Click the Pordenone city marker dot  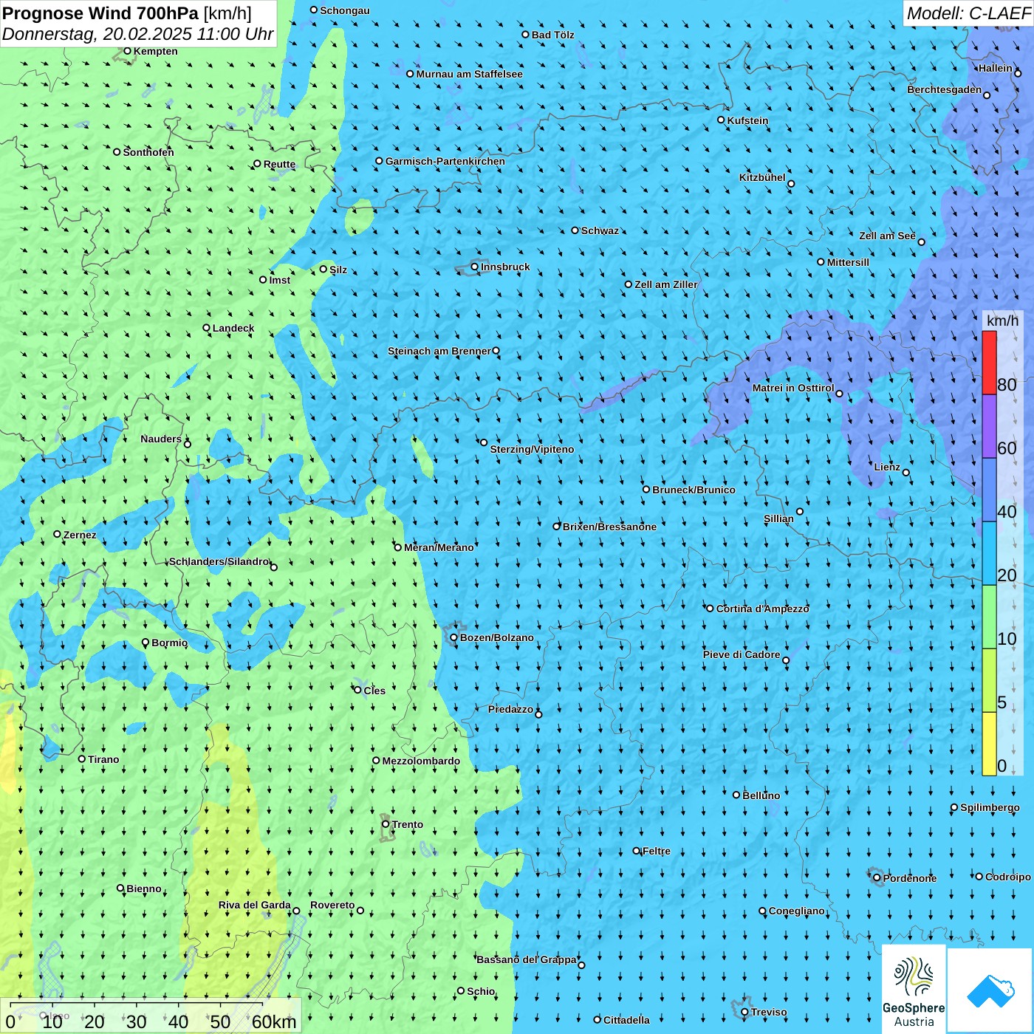877,877
